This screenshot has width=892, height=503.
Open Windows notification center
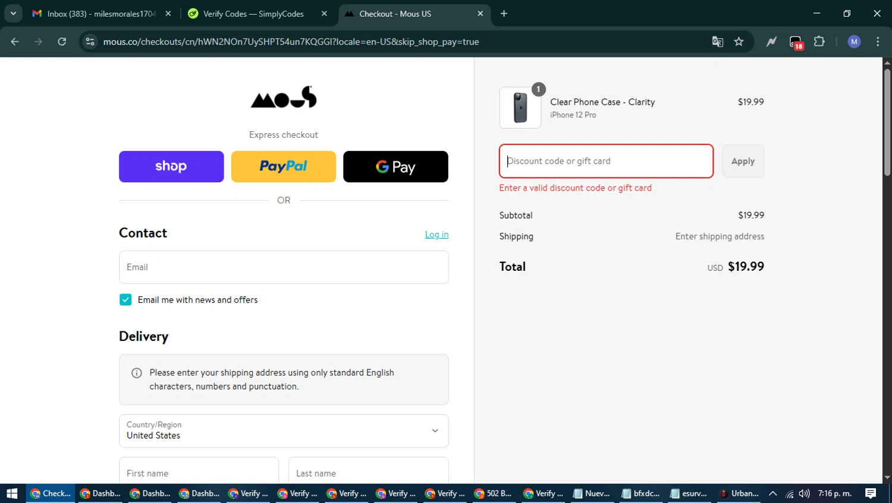tap(871, 493)
